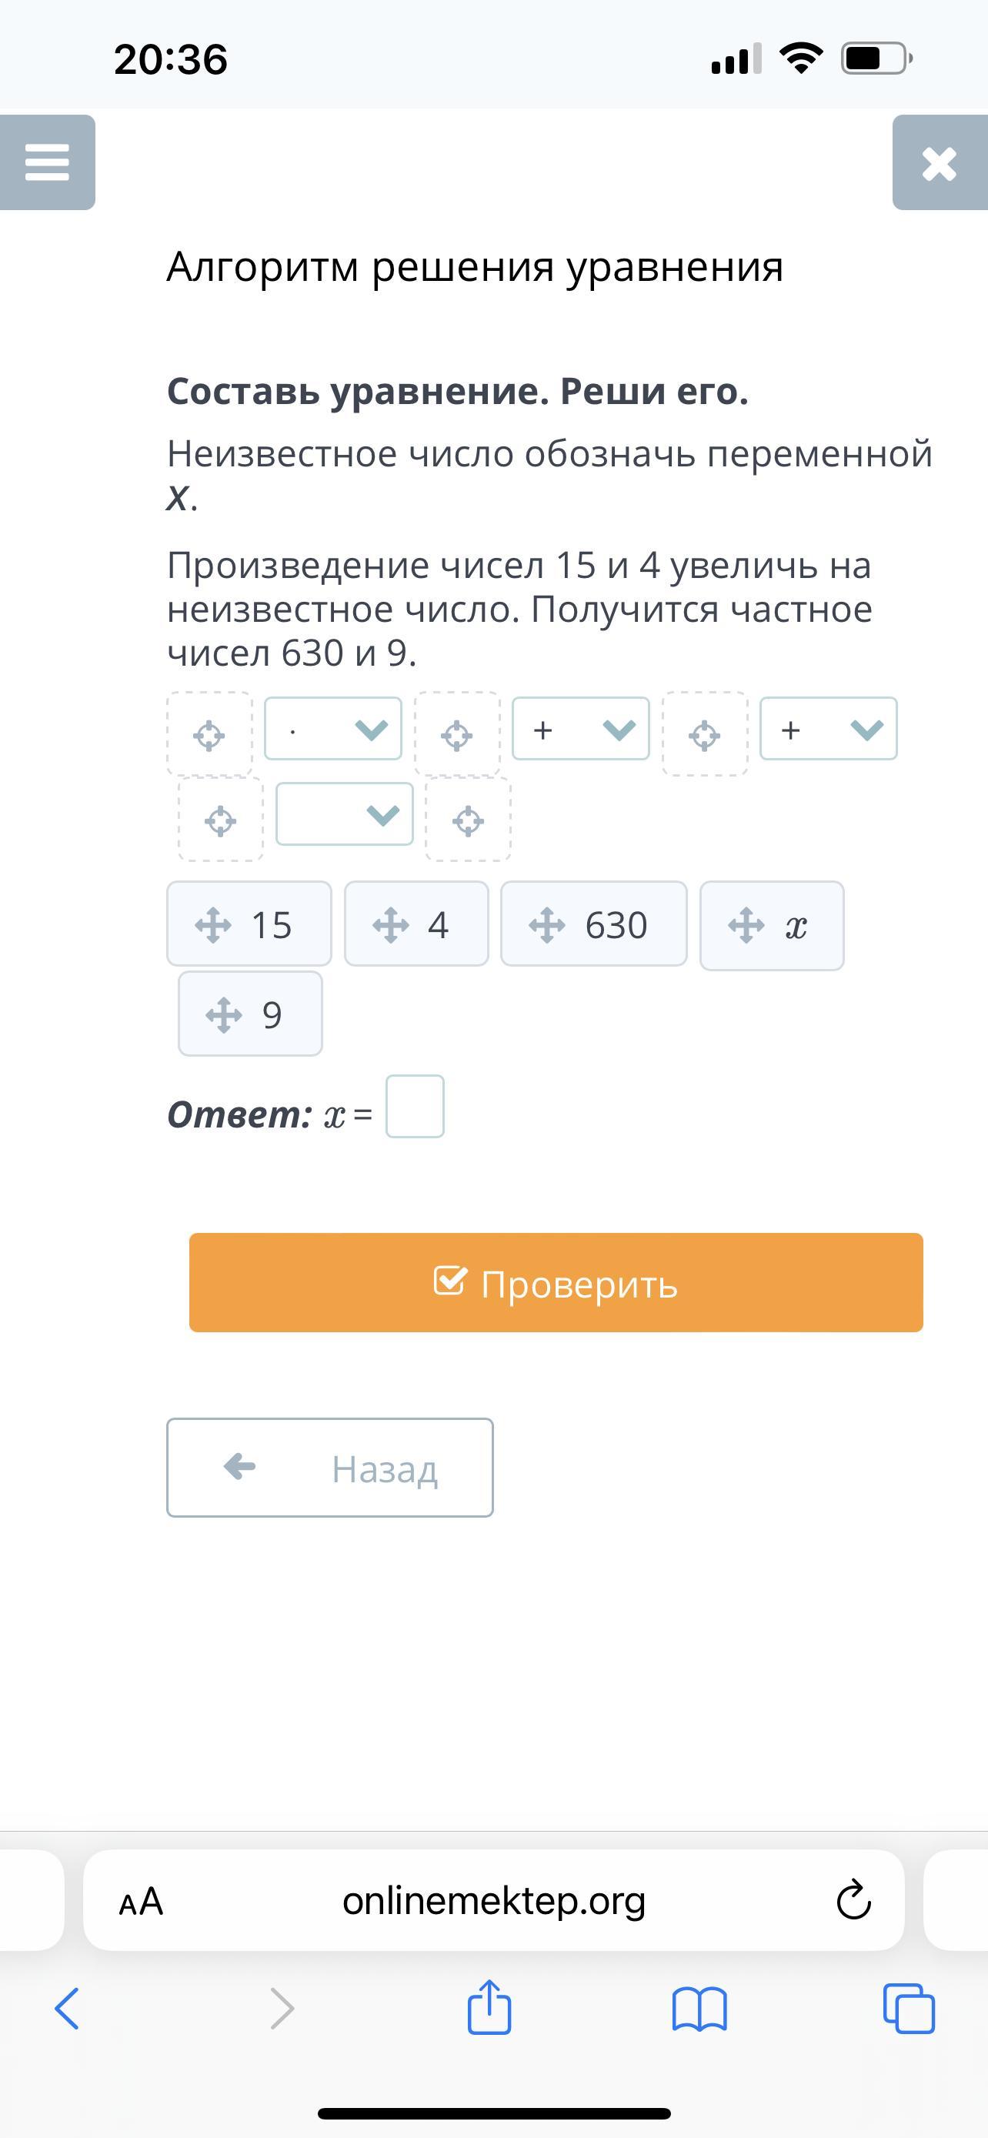Open the hamburger menu

point(47,162)
